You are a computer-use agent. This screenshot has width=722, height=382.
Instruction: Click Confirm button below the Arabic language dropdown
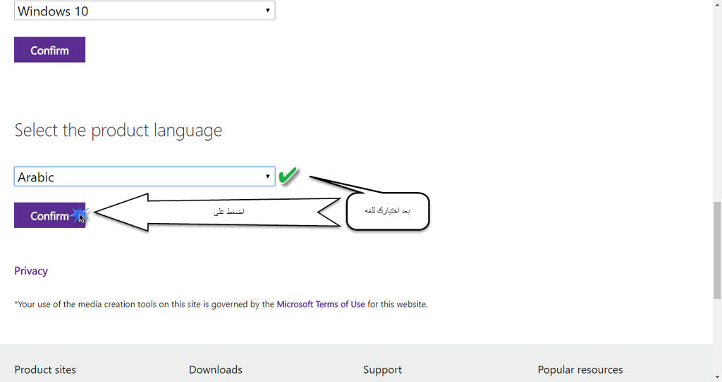click(x=50, y=215)
